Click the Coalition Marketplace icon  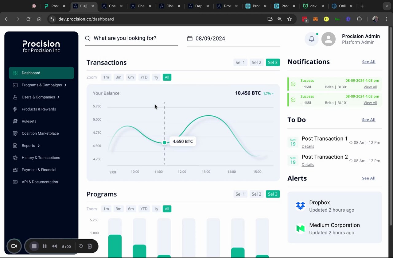[x=15, y=133]
